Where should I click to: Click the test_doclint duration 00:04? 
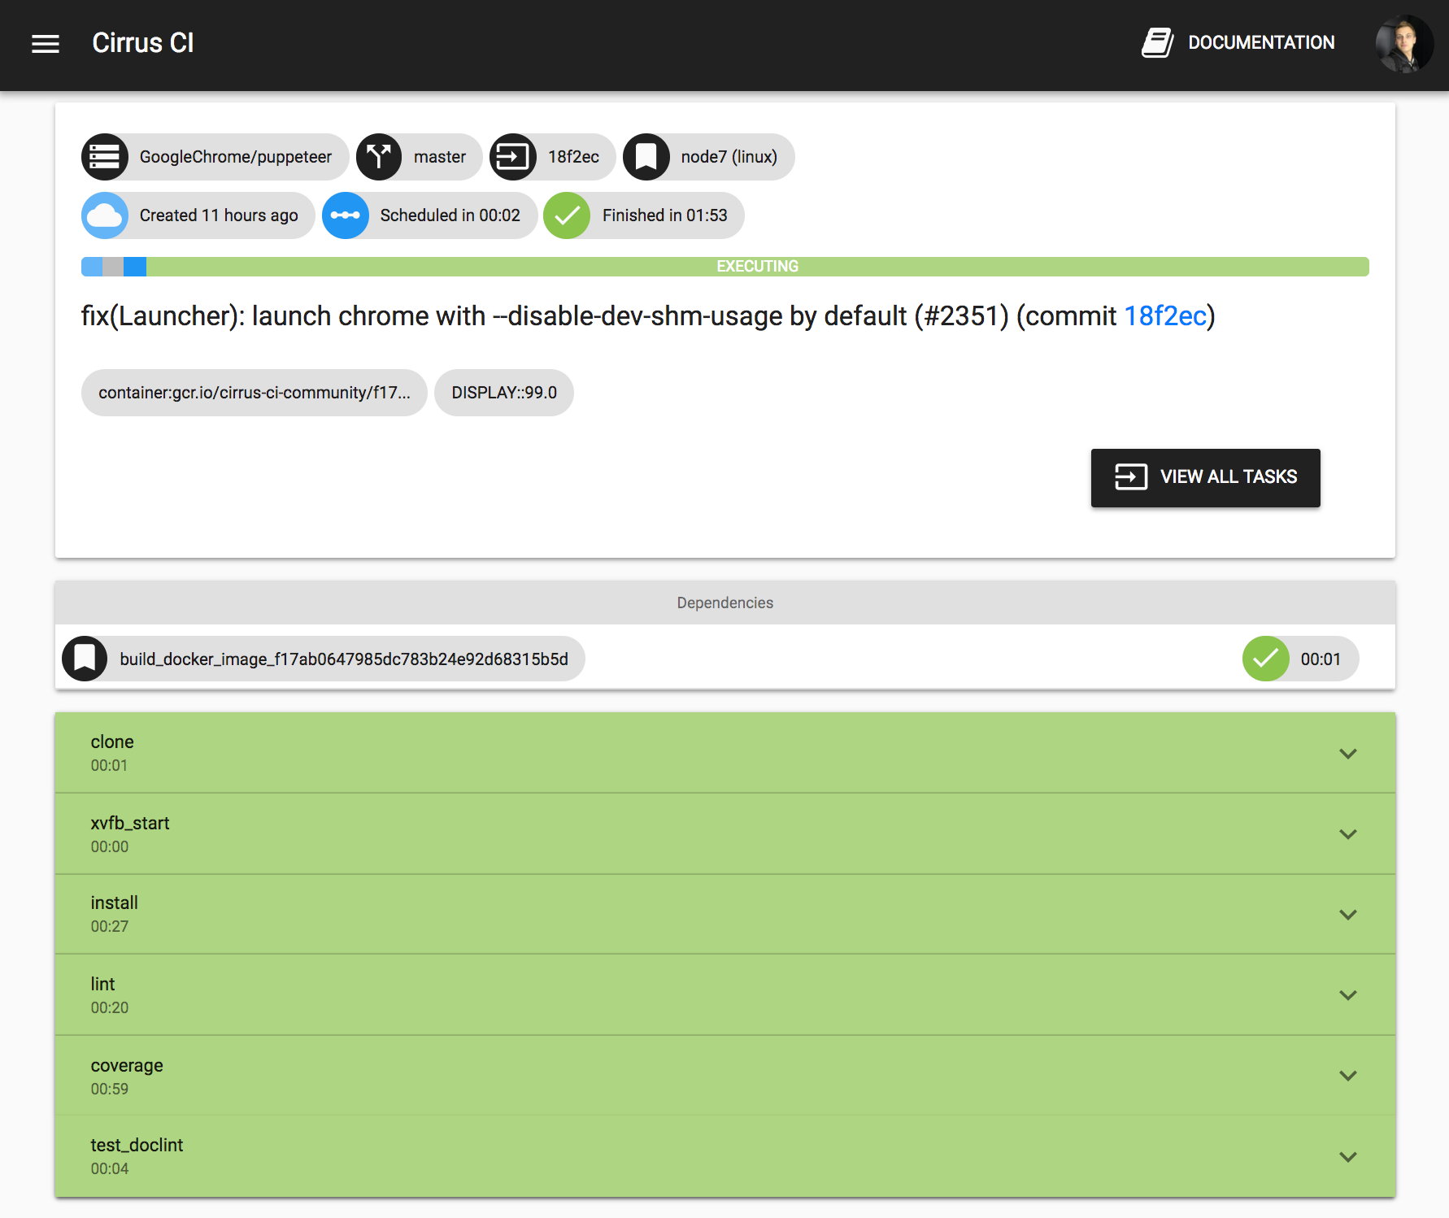pyautogui.click(x=110, y=1168)
